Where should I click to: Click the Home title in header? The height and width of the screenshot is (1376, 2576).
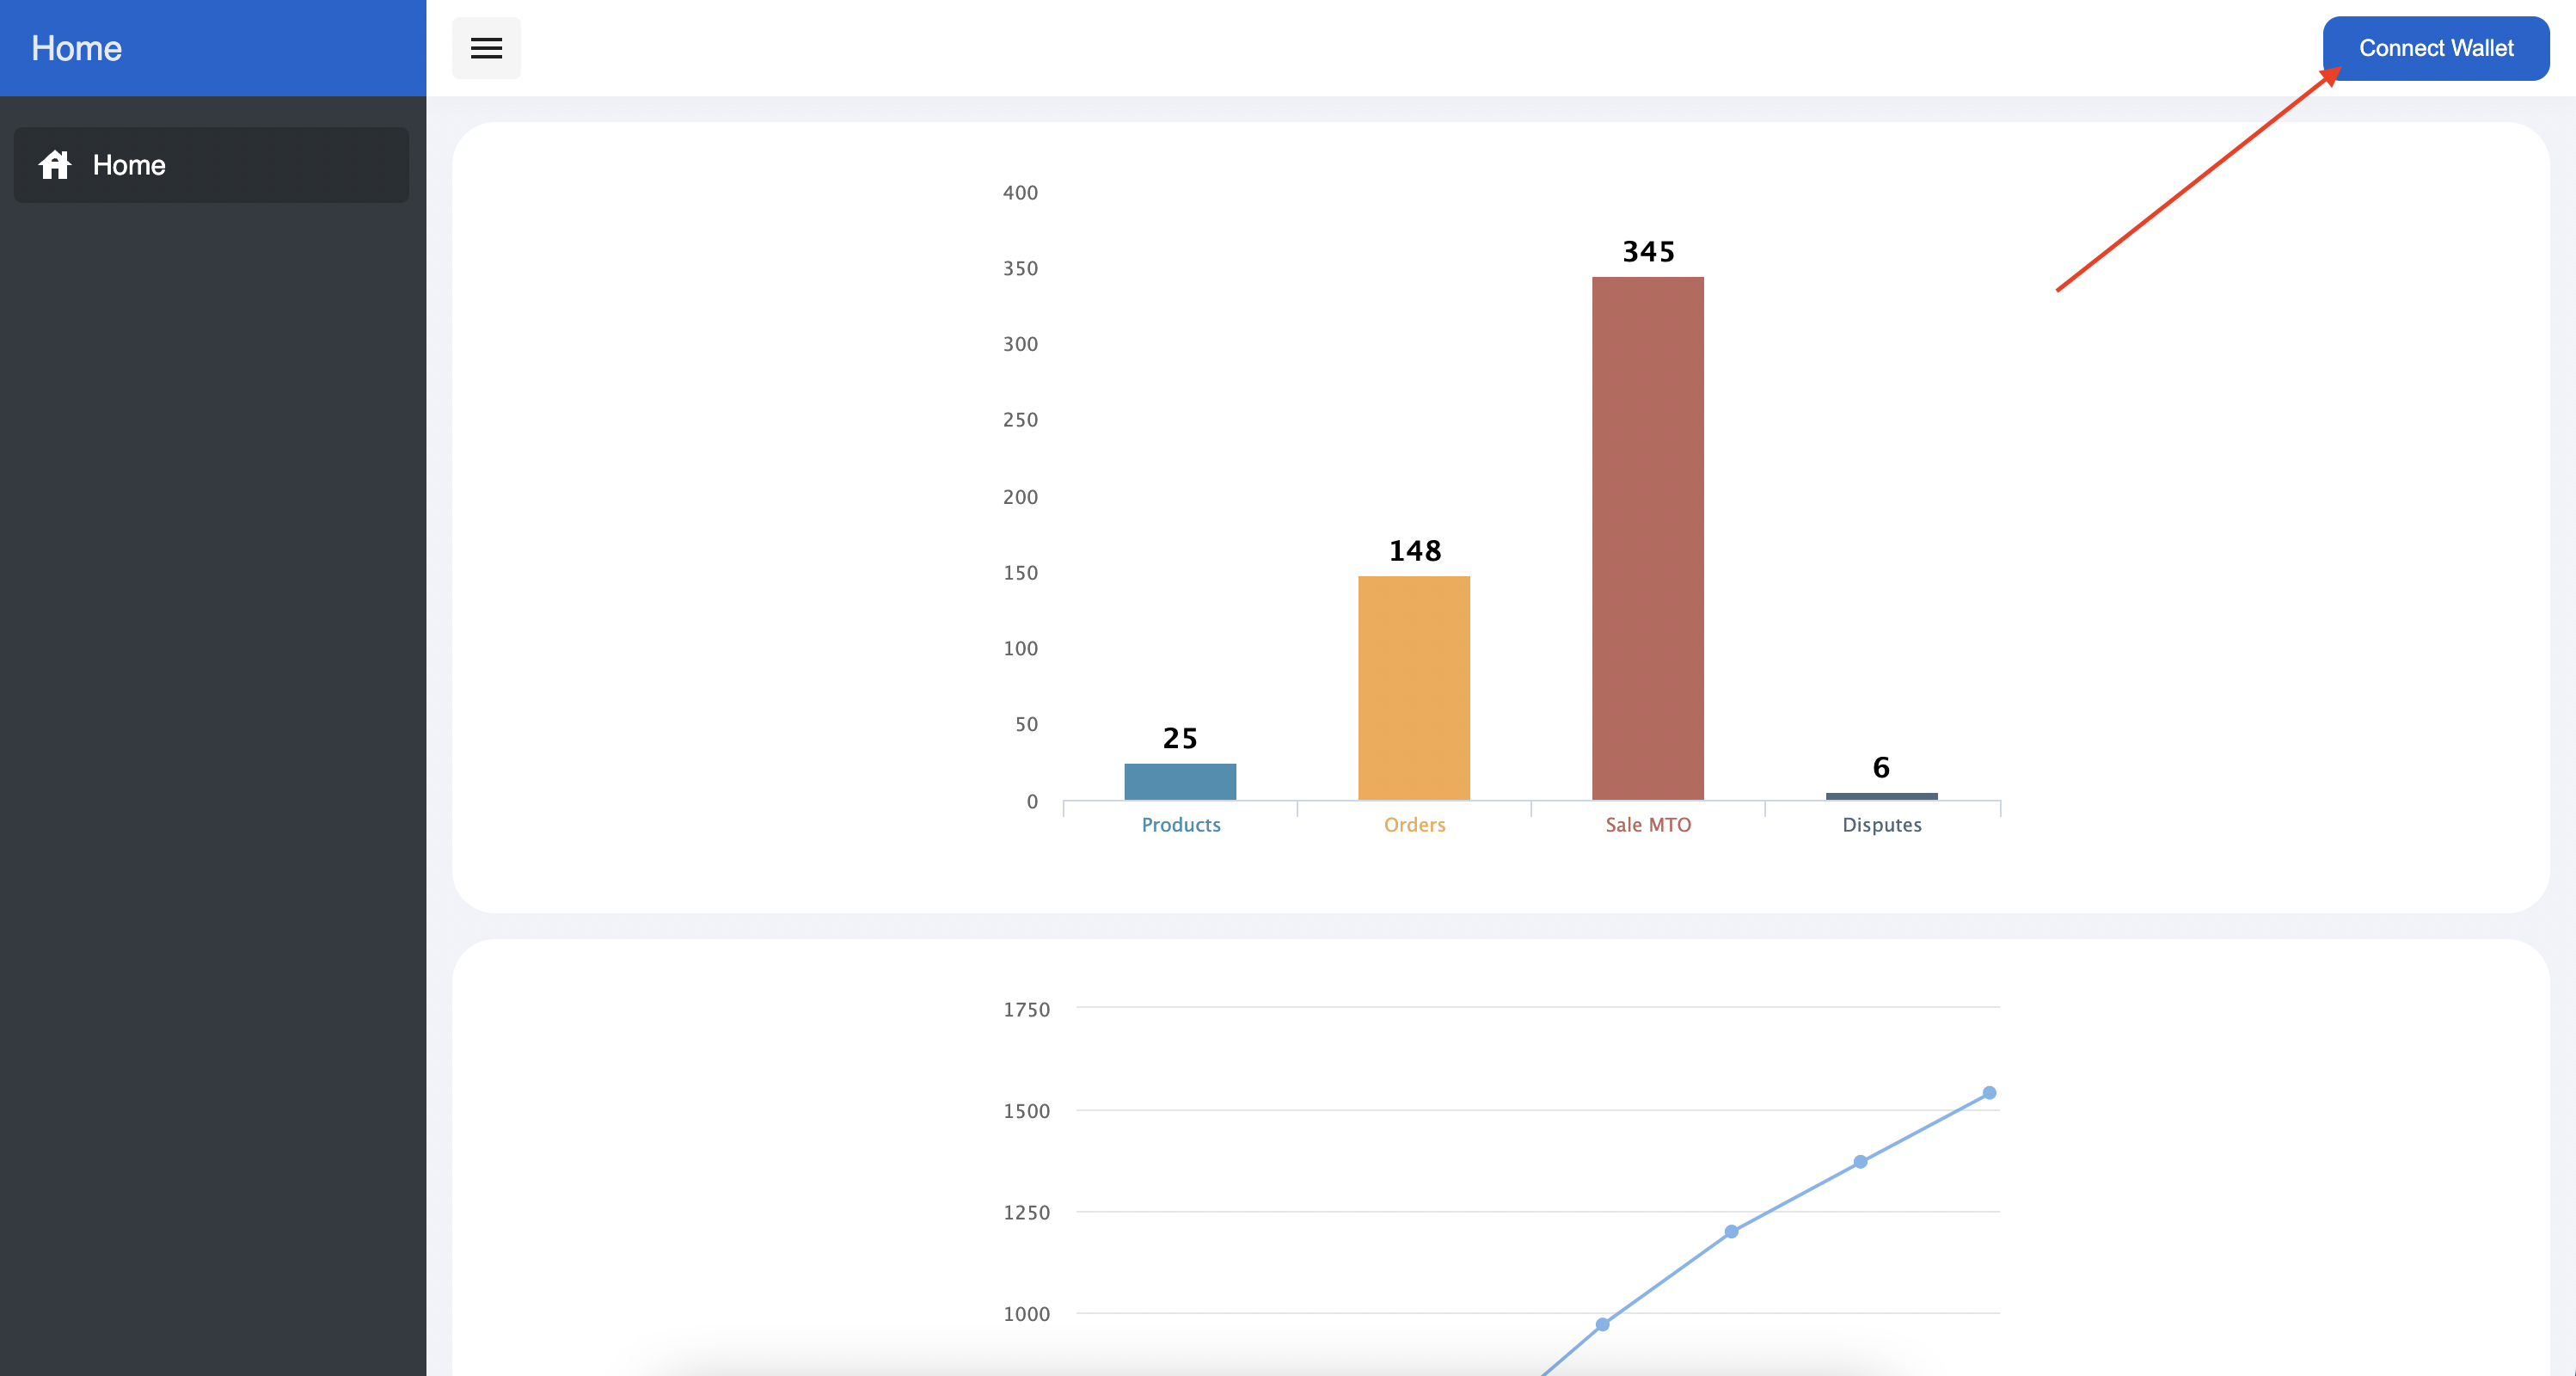tap(76, 48)
